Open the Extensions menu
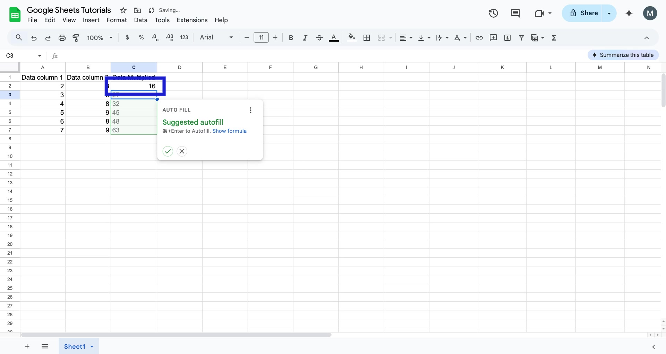The width and height of the screenshot is (666, 354). point(192,20)
